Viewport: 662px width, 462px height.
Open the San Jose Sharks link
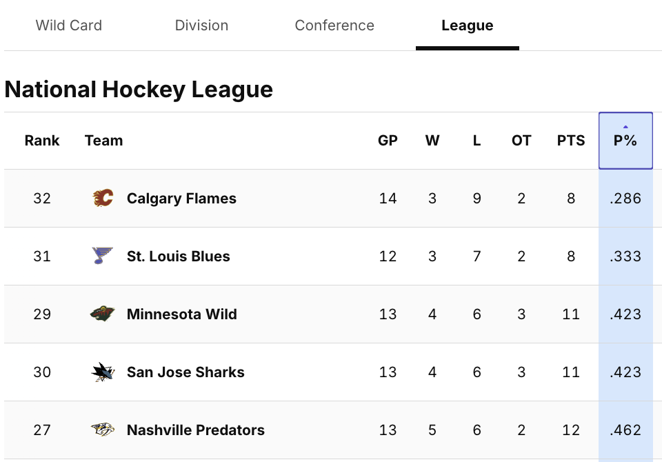[185, 372]
